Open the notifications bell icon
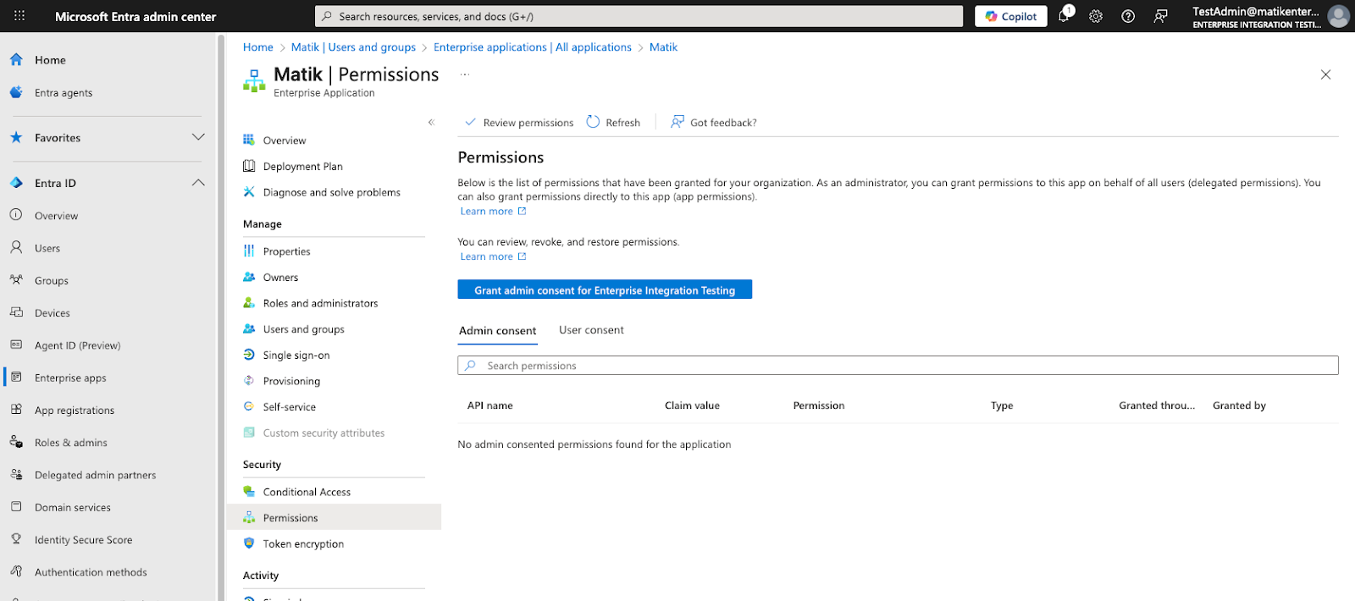The image size is (1355, 601). click(1064, 16)
